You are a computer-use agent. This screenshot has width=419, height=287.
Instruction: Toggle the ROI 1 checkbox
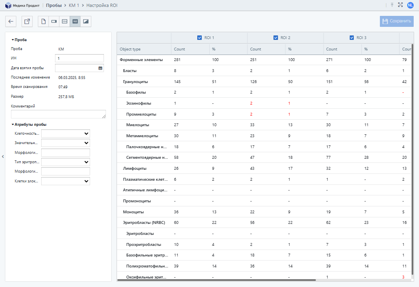[x=199, y=37]
